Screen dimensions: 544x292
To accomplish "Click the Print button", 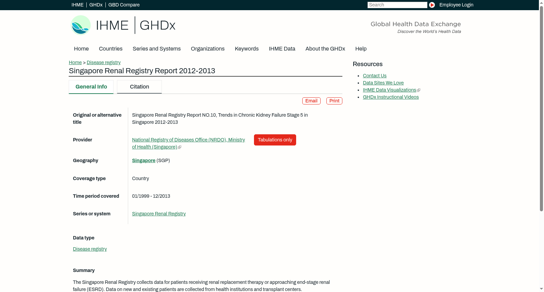I will (x=334, y=101).
